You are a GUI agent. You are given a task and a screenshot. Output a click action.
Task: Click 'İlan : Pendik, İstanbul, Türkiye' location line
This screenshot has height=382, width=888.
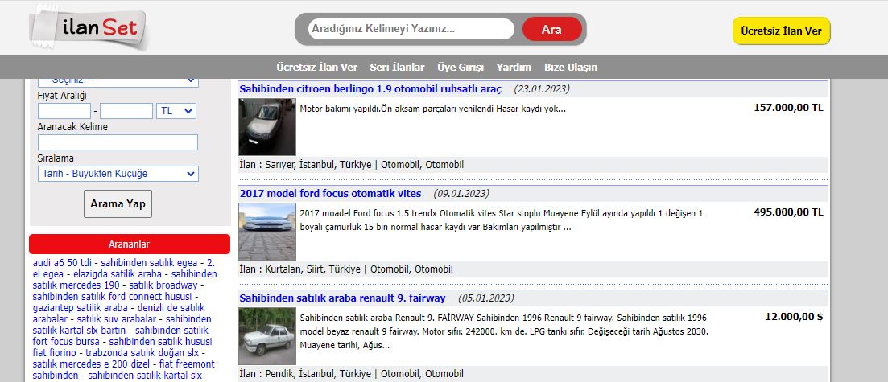[351, 374]
